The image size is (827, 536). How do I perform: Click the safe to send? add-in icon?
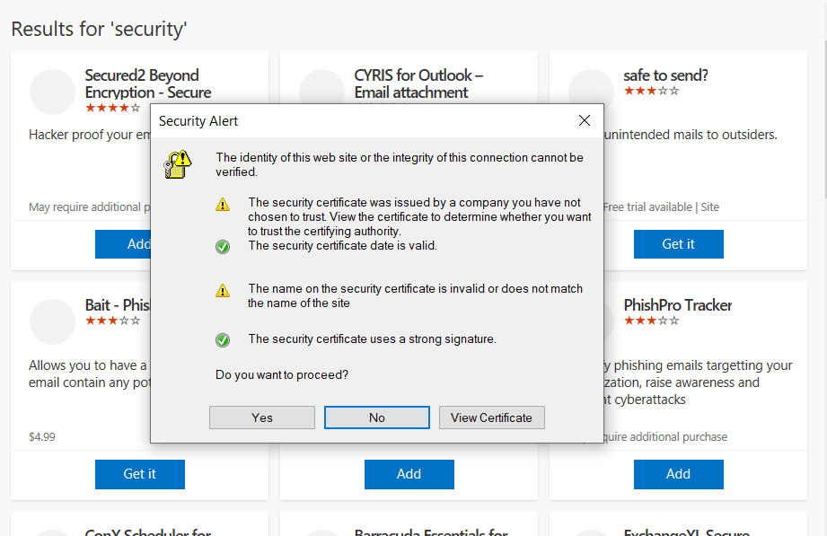591,92
